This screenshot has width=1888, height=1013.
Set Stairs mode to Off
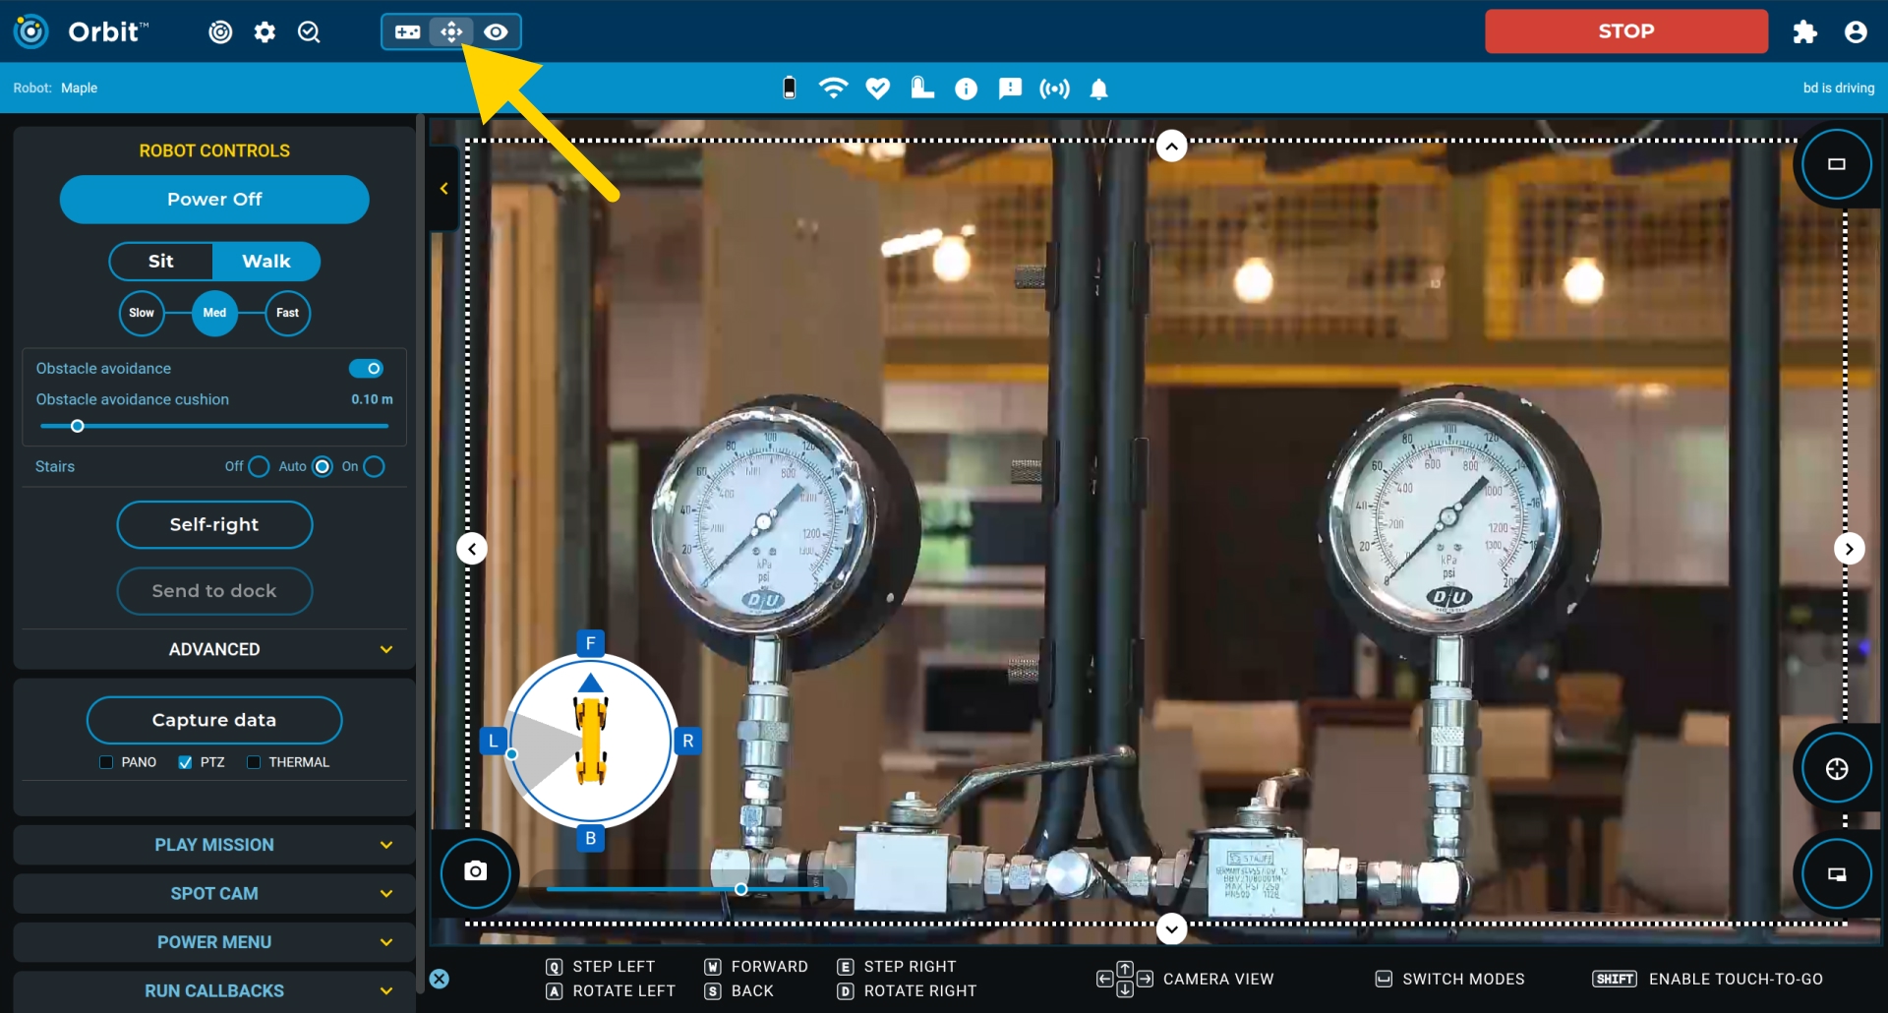pos(259,466)
